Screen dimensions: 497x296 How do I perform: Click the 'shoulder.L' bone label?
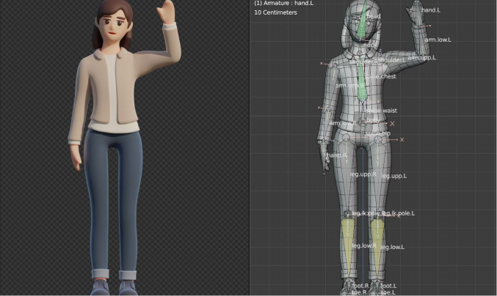pos(392,60)
